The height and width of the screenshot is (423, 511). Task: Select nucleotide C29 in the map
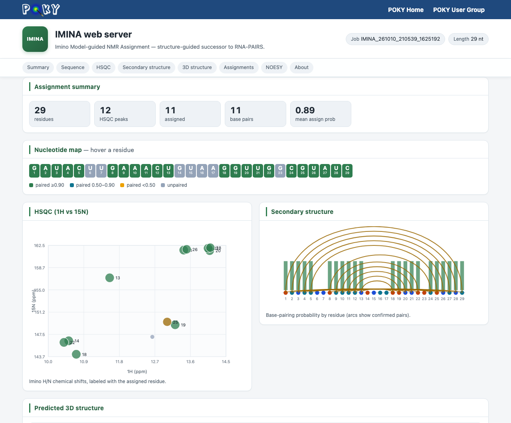pos(347,170)
